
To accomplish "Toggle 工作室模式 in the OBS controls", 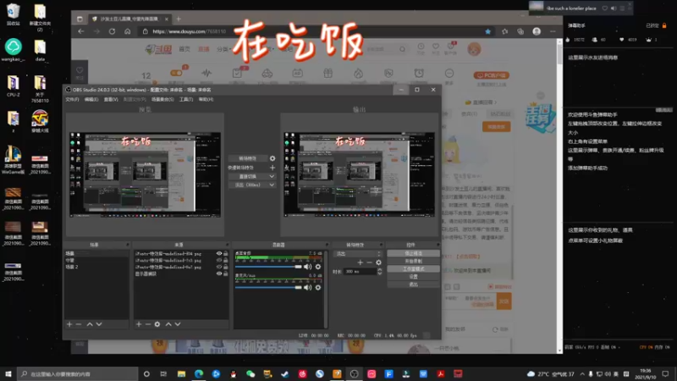I will (413, 268).
